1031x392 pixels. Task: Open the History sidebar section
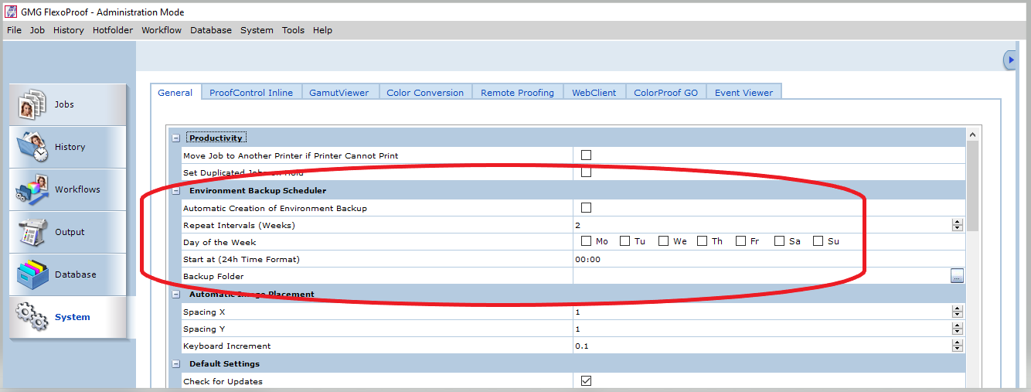tap(68, 147)
